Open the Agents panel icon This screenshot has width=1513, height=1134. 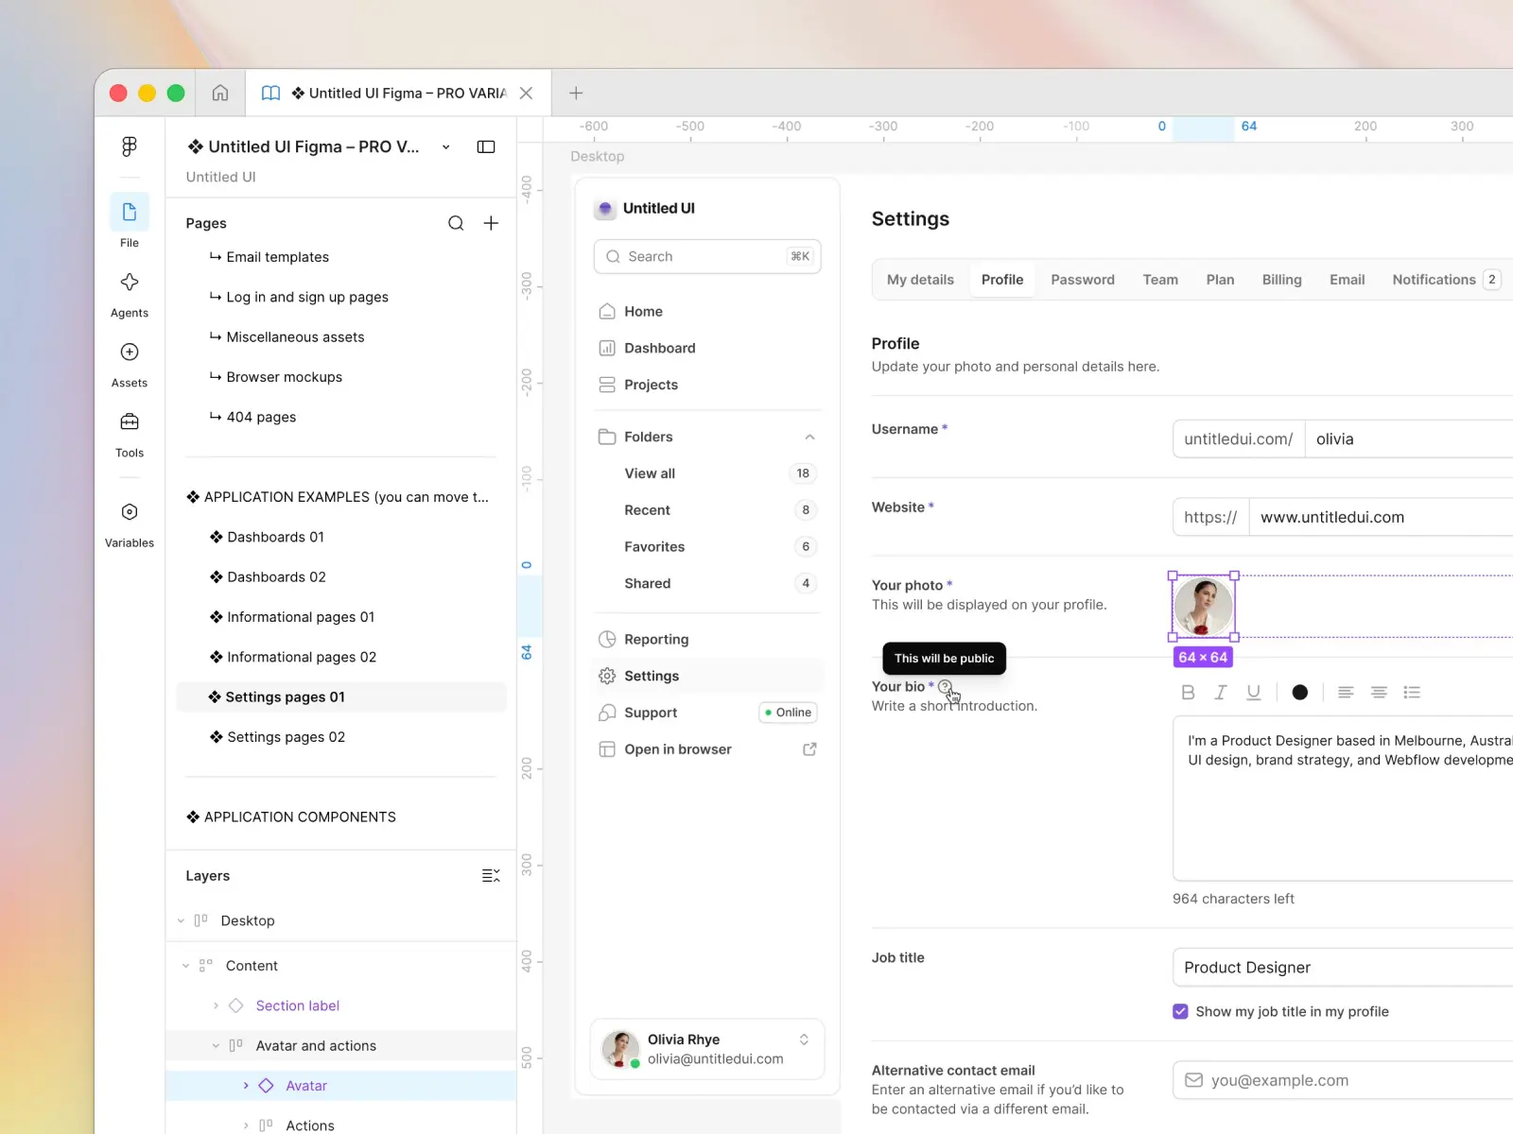[x=130, y=283]
